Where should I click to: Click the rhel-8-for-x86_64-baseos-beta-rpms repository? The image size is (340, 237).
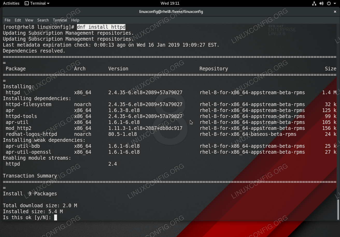[248, 134]
